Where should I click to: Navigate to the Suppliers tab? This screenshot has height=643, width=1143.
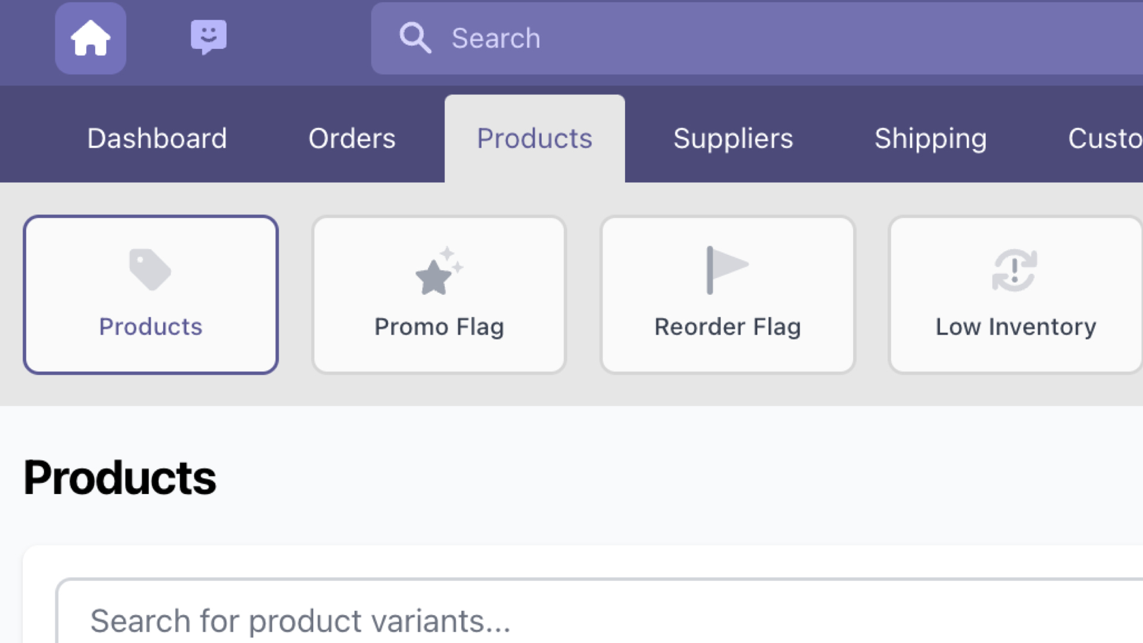click(x=733, y=138)
